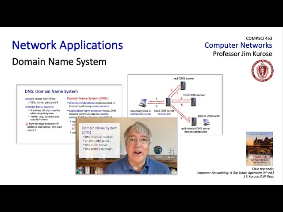Click the 'root DNS server' label
The height and width of the screenshot is (212, 283).
pos(184,79)
